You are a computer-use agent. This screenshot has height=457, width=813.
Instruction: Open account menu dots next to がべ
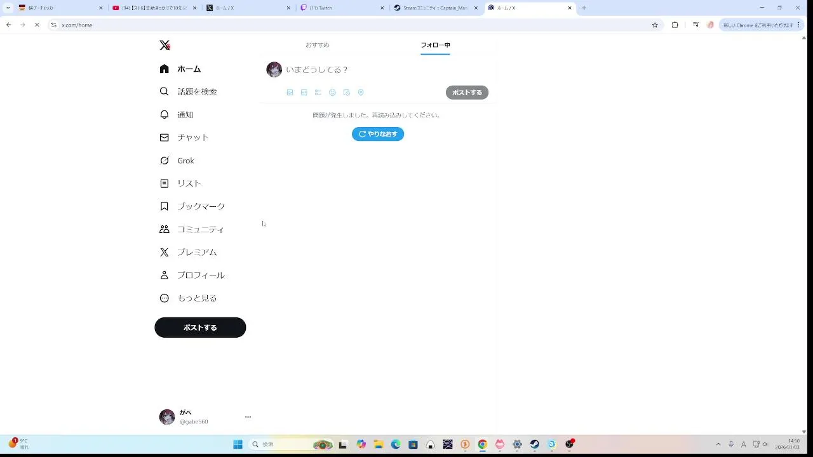[x=248, y=417]
